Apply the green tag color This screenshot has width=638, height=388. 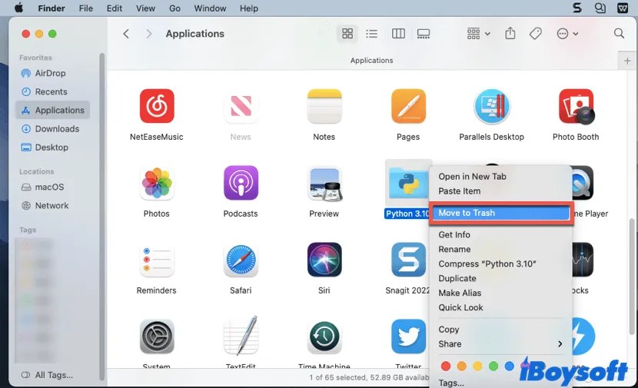pyautogui.click(x=493, y=366)
